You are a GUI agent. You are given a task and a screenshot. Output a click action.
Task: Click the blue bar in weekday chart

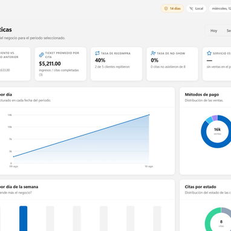23,218
